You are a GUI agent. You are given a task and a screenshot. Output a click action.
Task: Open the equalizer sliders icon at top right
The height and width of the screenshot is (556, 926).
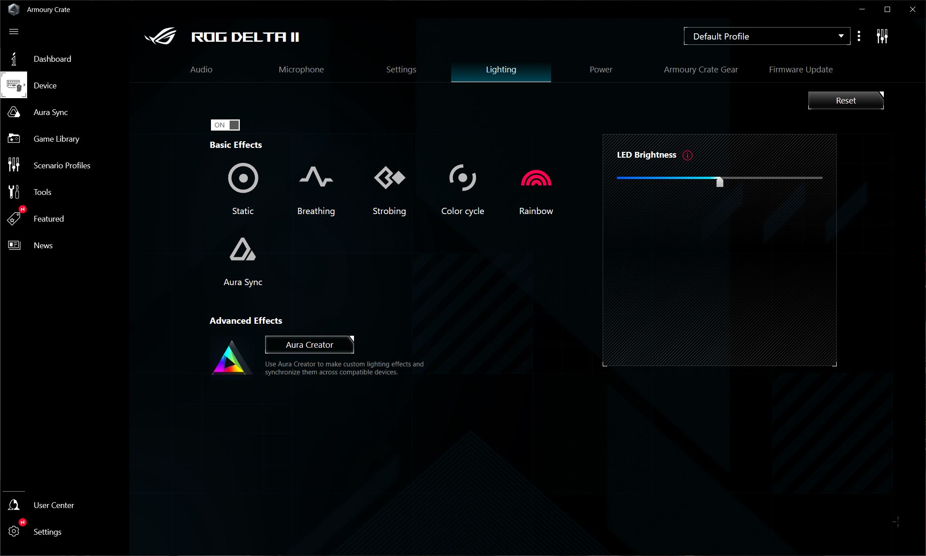pyautogui.click(x=882, y=36)
